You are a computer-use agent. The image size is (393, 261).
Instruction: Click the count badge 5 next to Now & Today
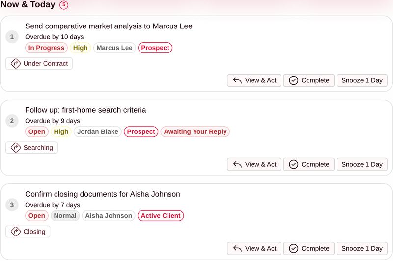(x=64, y=5)
